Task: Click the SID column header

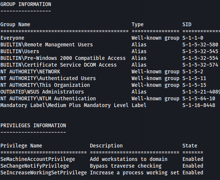Action: 187,24
